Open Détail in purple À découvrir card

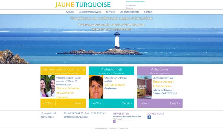click(175, 103)
